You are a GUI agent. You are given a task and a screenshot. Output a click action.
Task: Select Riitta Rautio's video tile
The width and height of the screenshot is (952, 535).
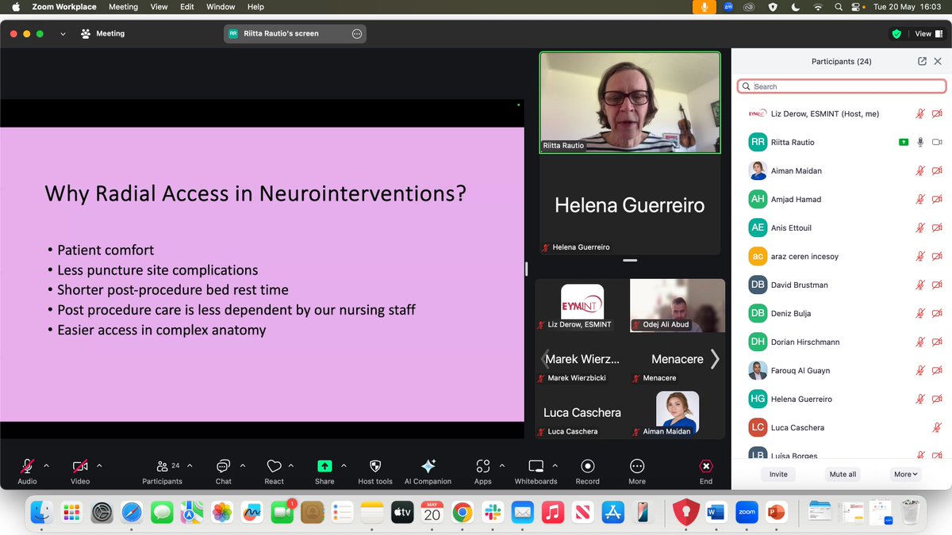[x=630, y=102]
